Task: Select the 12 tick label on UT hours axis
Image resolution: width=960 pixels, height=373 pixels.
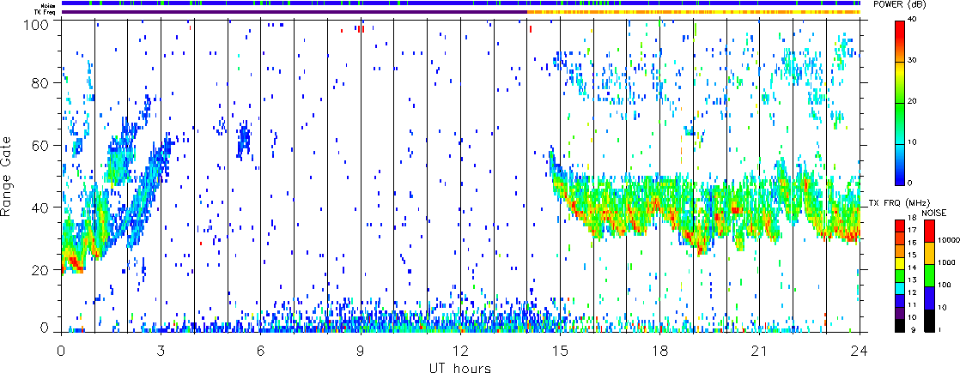Action: point(460,350)
